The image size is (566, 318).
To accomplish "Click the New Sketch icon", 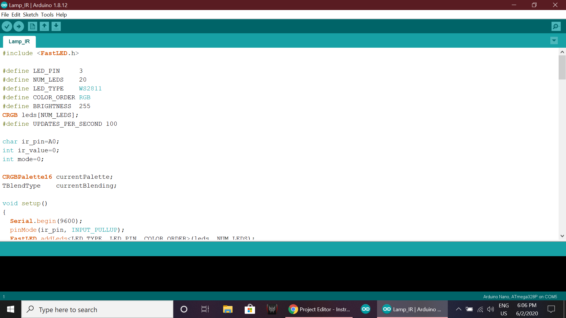I will pos(33,26).
